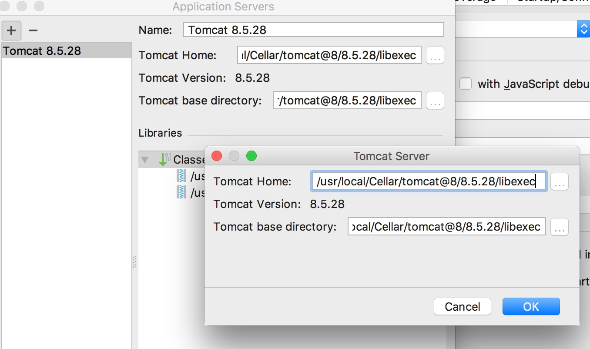Cancel the Tomcat Server dialog
The image size is (590, 349).
[x=463, y=306]
